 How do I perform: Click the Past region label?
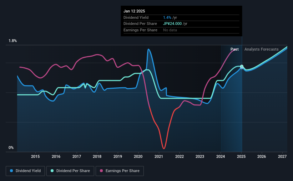pyautogui.click(x=234, y=49)
